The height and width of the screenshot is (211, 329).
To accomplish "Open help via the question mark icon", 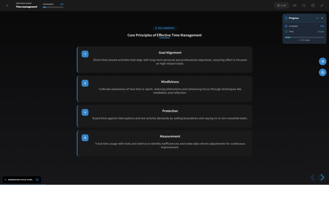I will click(313, 5).
